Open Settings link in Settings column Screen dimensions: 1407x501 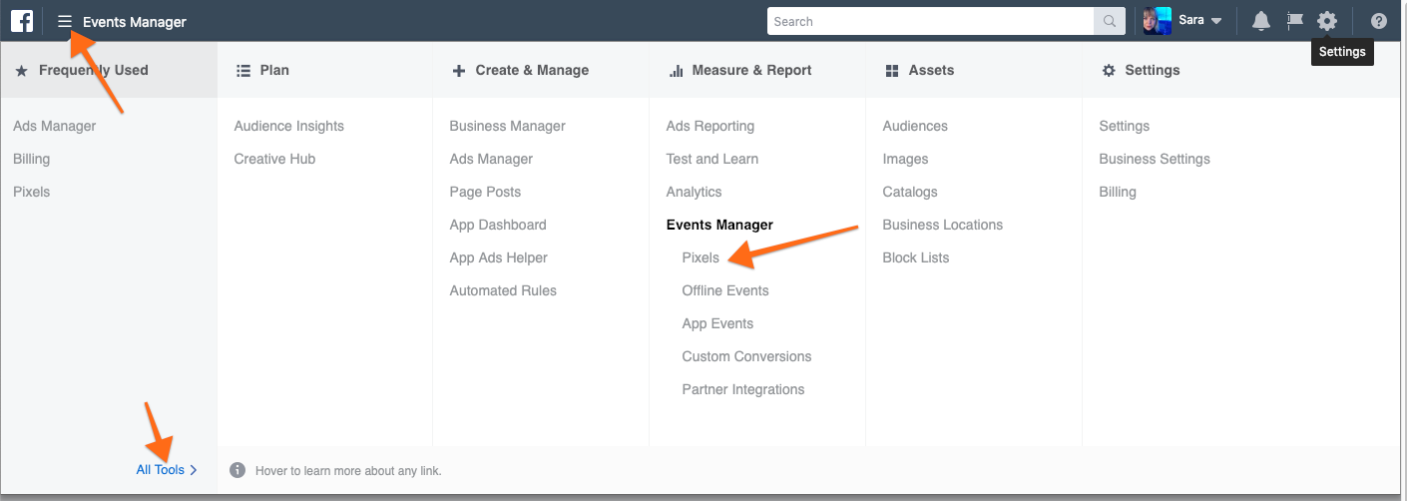(x=1125, y=126)
